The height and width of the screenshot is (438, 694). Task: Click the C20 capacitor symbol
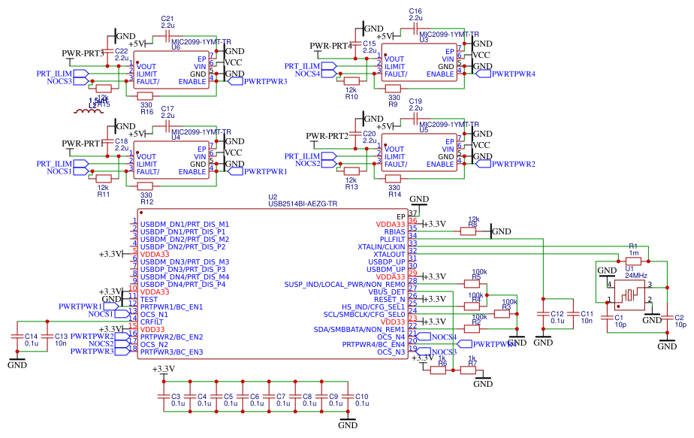355,134
